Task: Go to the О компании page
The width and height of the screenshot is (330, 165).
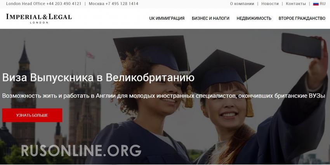Action: 242,4
